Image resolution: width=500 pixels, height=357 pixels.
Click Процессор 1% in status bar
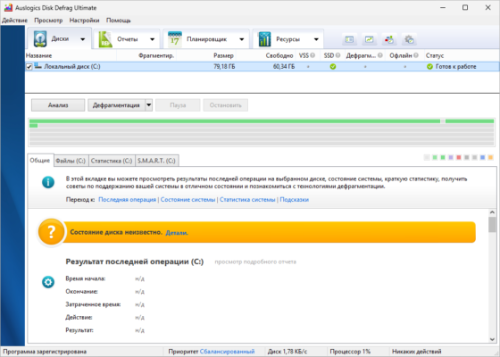click(x=350, y=352)
